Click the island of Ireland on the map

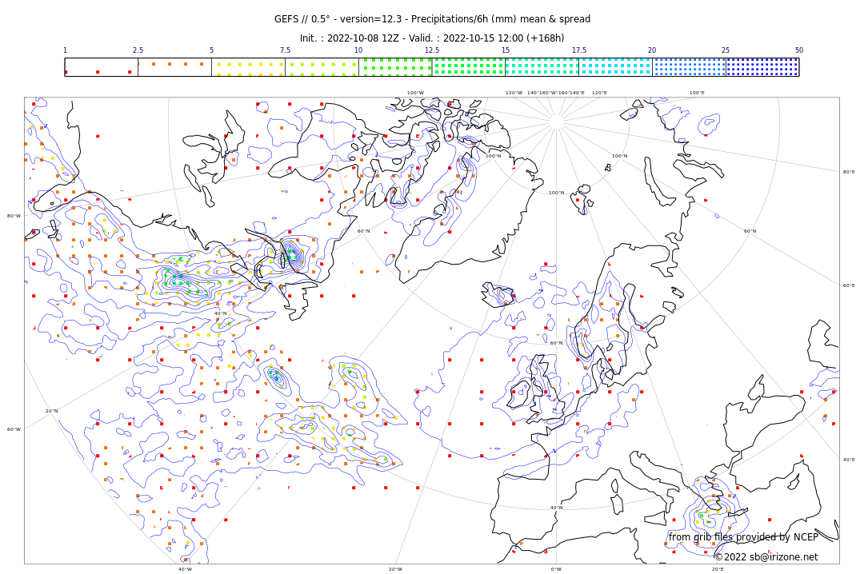[x=520, y=394]
